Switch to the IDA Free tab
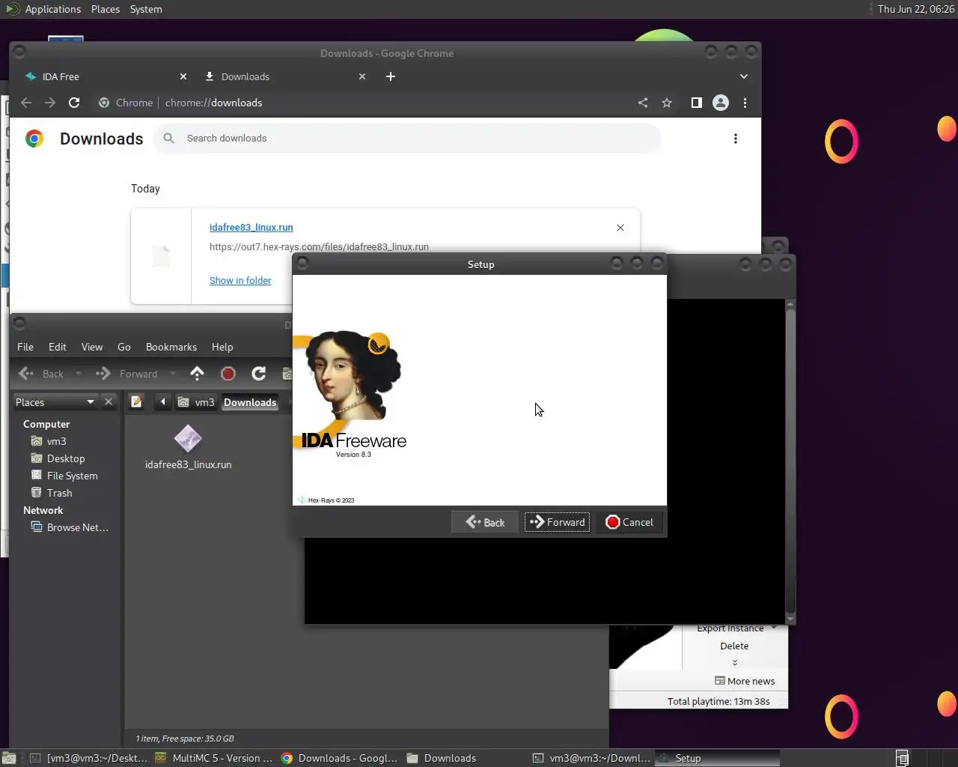 105,76
